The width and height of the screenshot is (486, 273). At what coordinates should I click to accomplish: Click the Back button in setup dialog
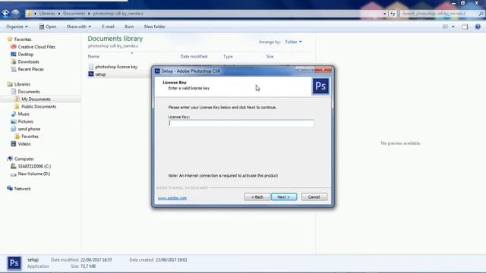coord(257,197)
